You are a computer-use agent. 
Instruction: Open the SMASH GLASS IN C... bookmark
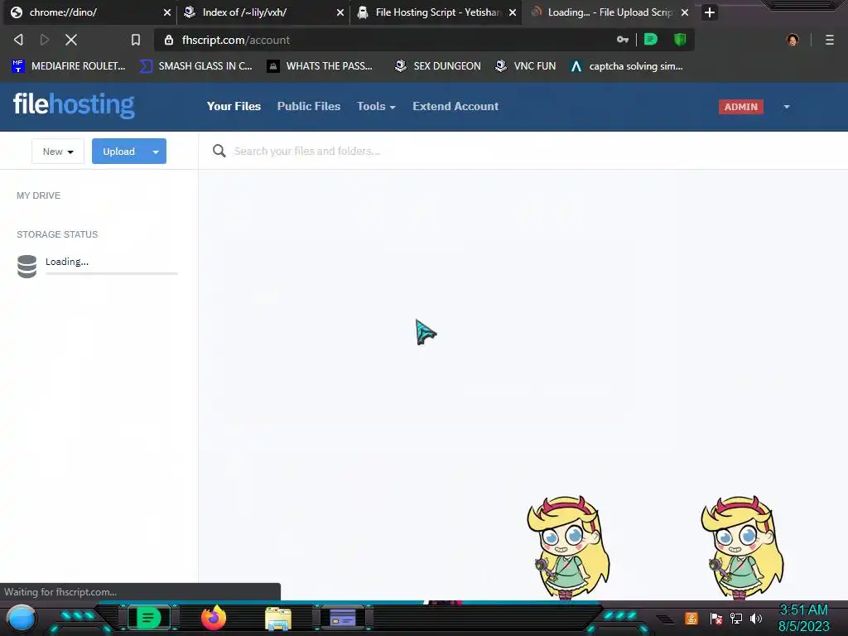[195, 66]
